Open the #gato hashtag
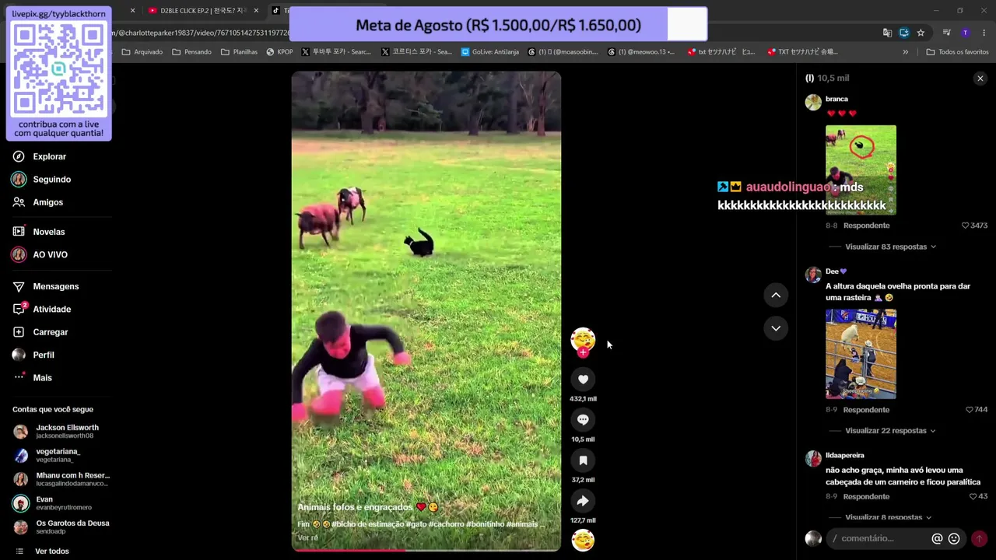996x560 pixels. (416, 524)
